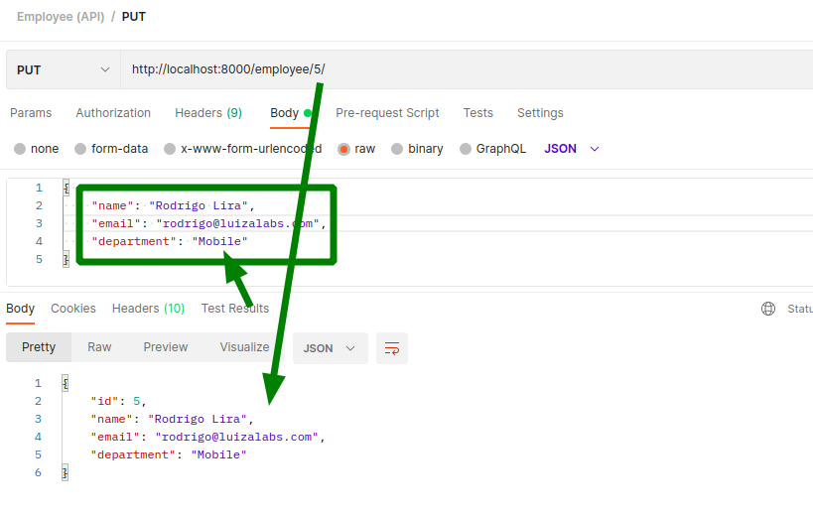Switch response view to Raw

[99, 347]
